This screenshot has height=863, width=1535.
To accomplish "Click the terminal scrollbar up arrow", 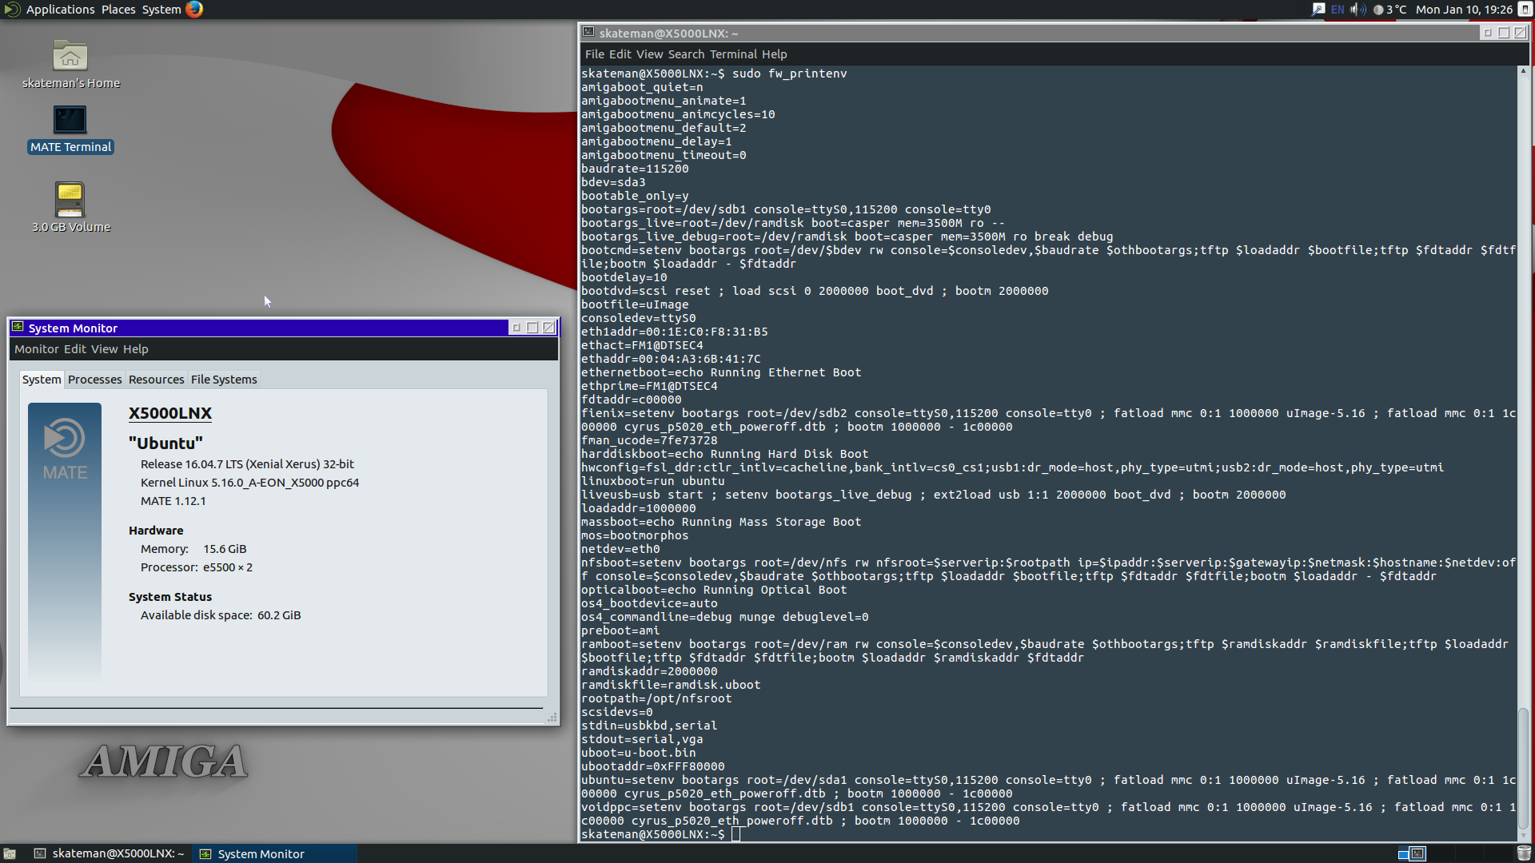I will coord(1524,71).
